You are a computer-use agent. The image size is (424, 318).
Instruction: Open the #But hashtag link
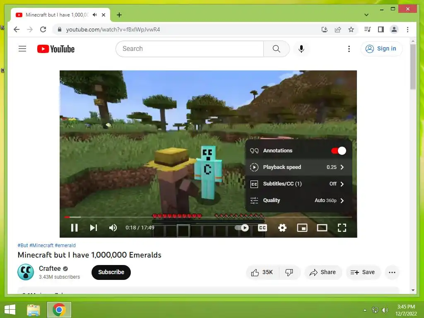[23, 245]
